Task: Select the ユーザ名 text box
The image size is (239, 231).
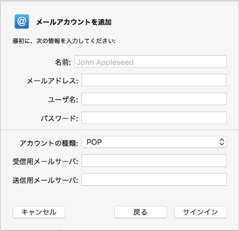Action: [x=154, y=99]
